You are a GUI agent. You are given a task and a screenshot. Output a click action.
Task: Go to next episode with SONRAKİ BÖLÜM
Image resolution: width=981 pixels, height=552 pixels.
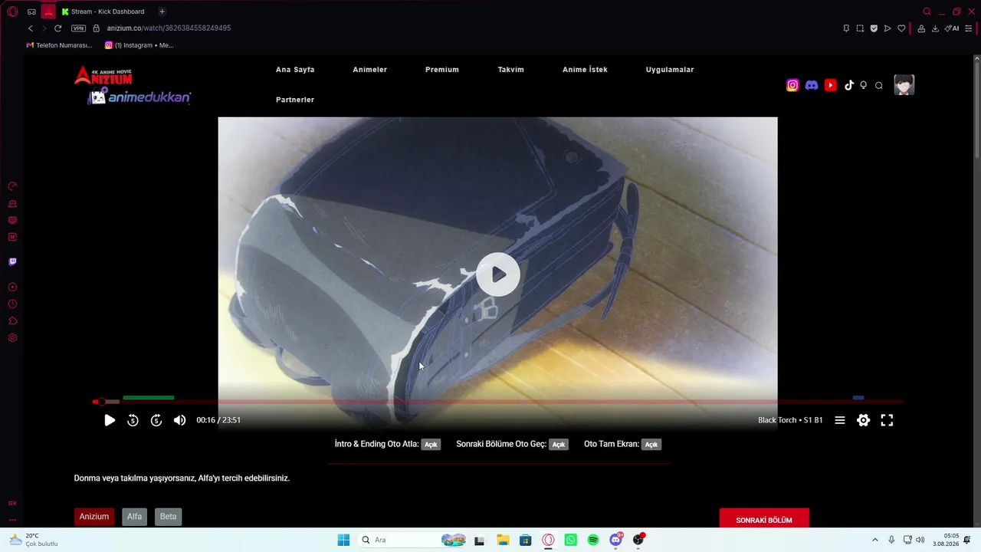pyautogui.click(x=764, y=520)
